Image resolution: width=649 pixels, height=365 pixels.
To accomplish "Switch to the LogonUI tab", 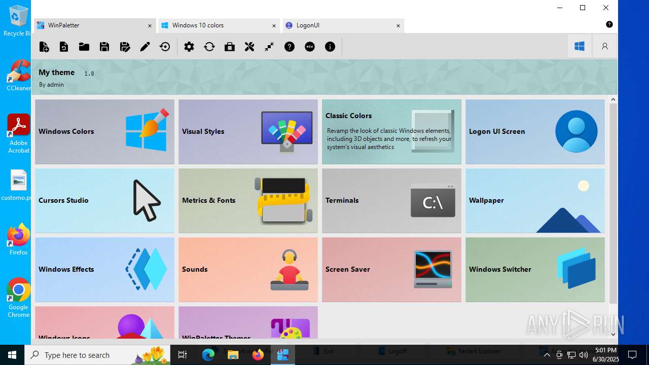I will [x=343, y=25].
